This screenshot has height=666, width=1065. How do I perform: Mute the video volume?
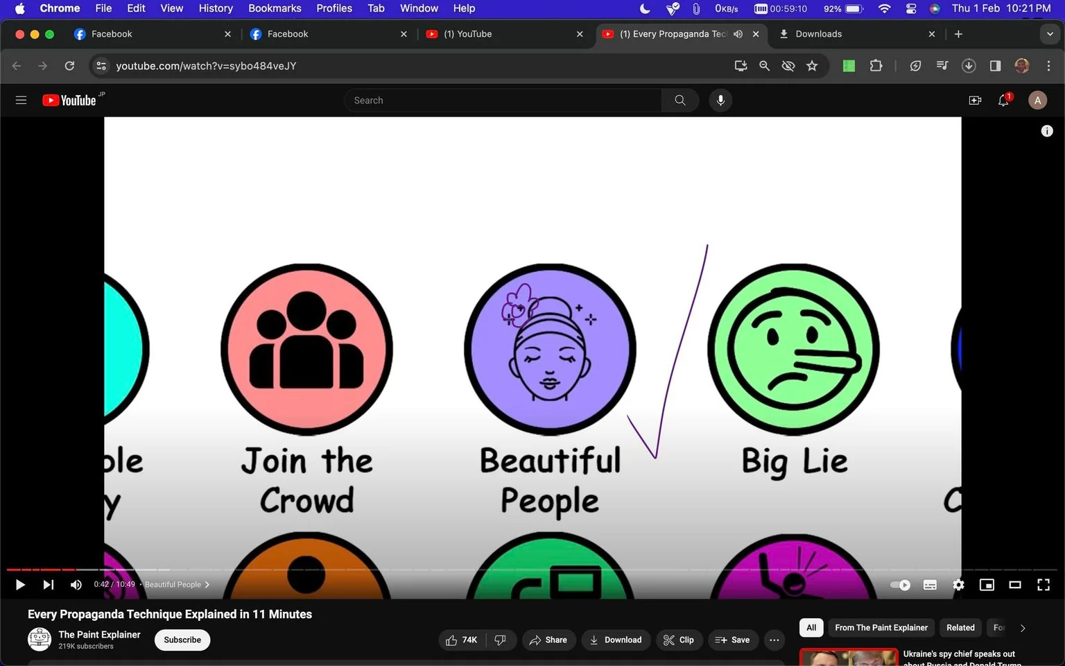76,585
